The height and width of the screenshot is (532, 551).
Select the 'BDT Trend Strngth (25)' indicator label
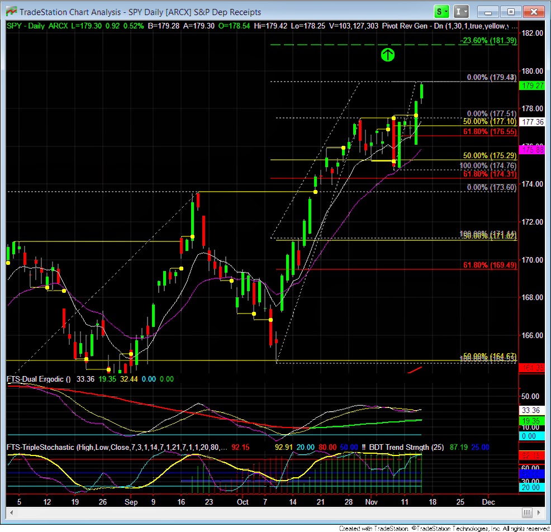click(407, 447)
